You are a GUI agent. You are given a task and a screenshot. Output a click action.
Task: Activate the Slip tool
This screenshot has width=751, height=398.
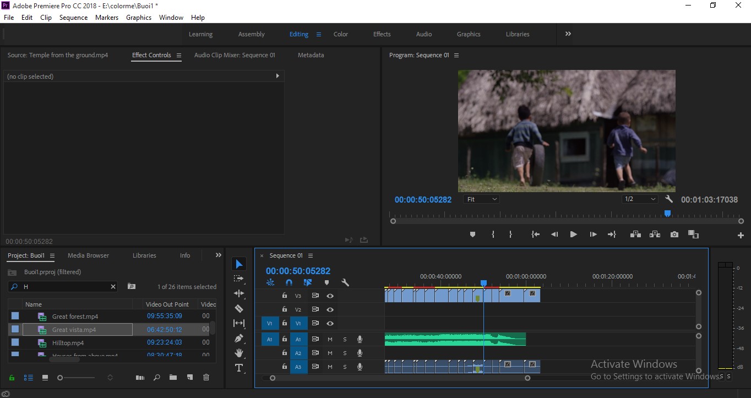239,323
